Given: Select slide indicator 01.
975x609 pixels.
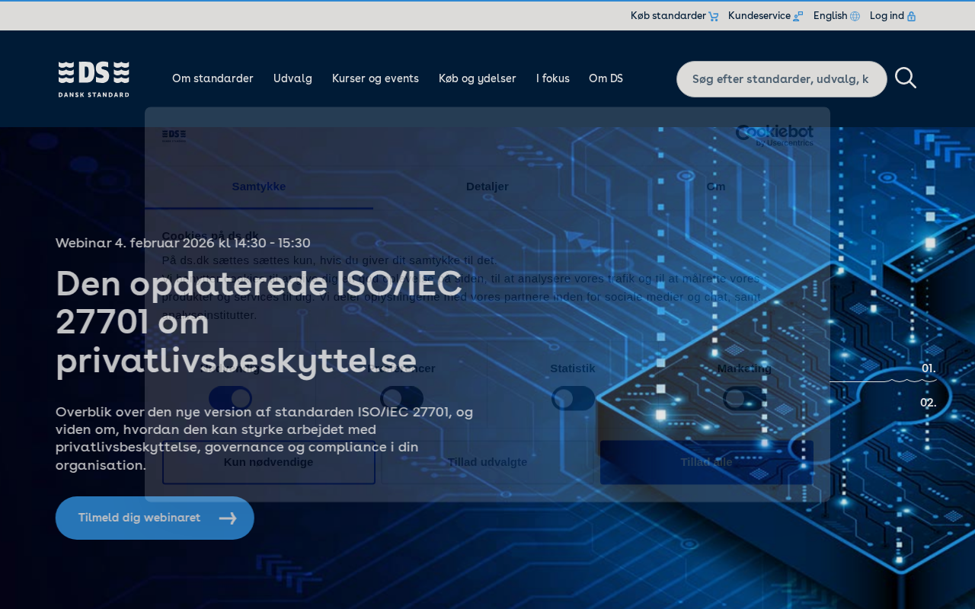Looking at the screenshot, I should tap(929, 368).
